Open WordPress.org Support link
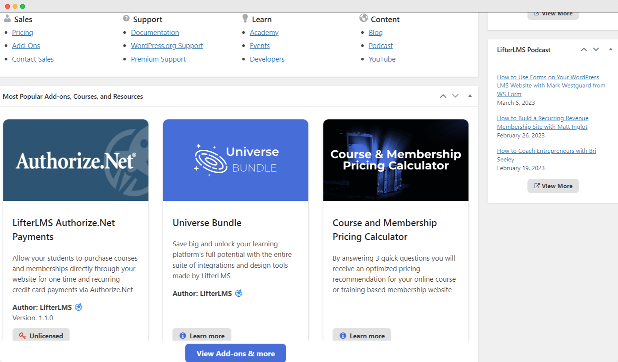Screen dimensions: 618x362 coord(167,45)
